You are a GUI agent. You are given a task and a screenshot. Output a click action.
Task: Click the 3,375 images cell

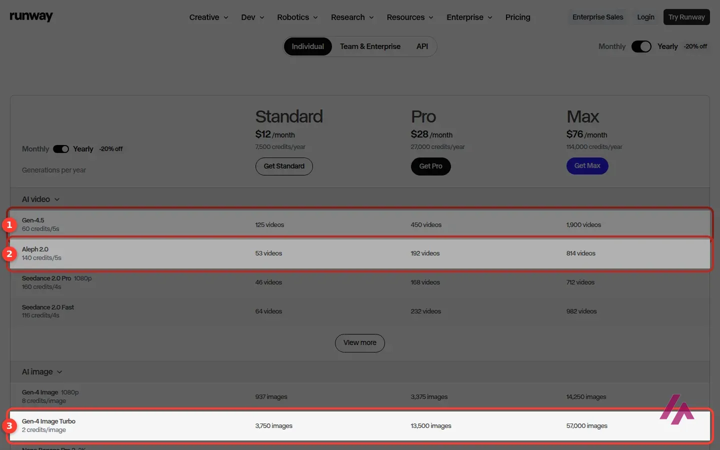pos(429,397)
